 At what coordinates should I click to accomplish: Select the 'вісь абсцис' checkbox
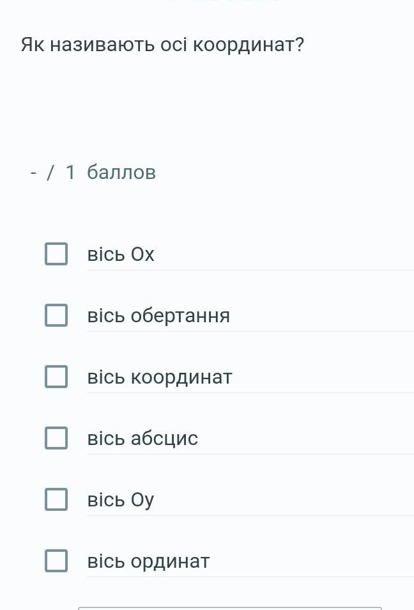tap(56, 438)
